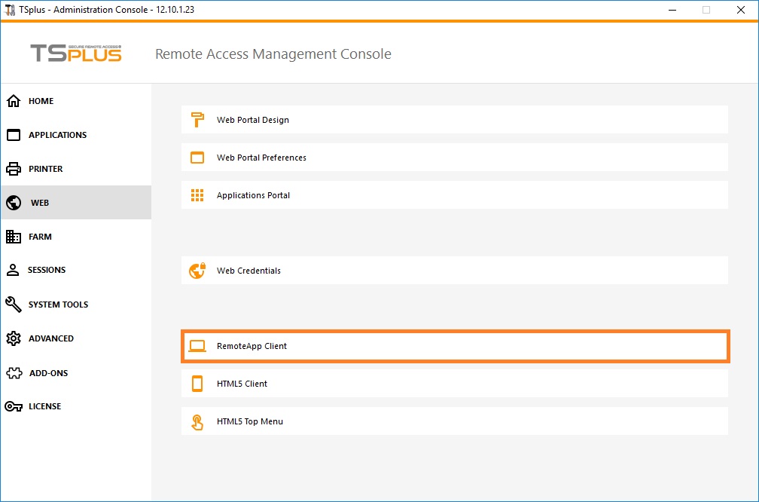This screenshot has width=759, height=502.
Task: Go to the Sessions sidebar section
Action: (x=47, y=270)
